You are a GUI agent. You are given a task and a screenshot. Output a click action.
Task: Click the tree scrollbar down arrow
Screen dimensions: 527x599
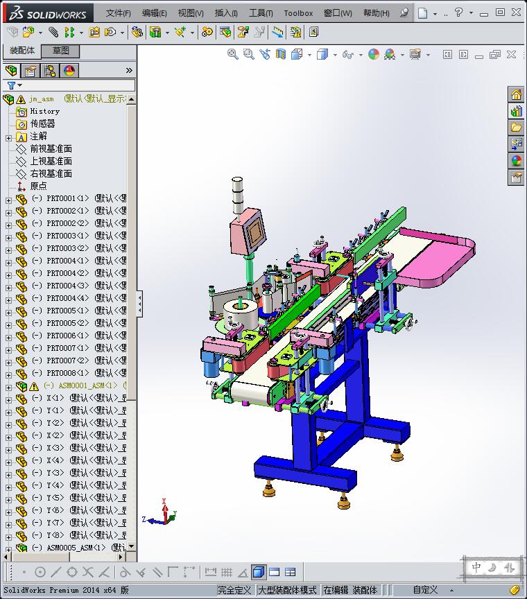click(132, 547)
